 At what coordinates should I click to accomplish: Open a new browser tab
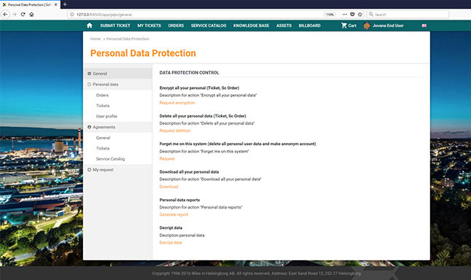tap(65, 4)
